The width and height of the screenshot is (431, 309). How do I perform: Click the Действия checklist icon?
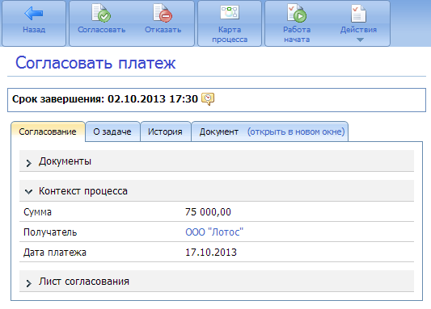(358, 14)
